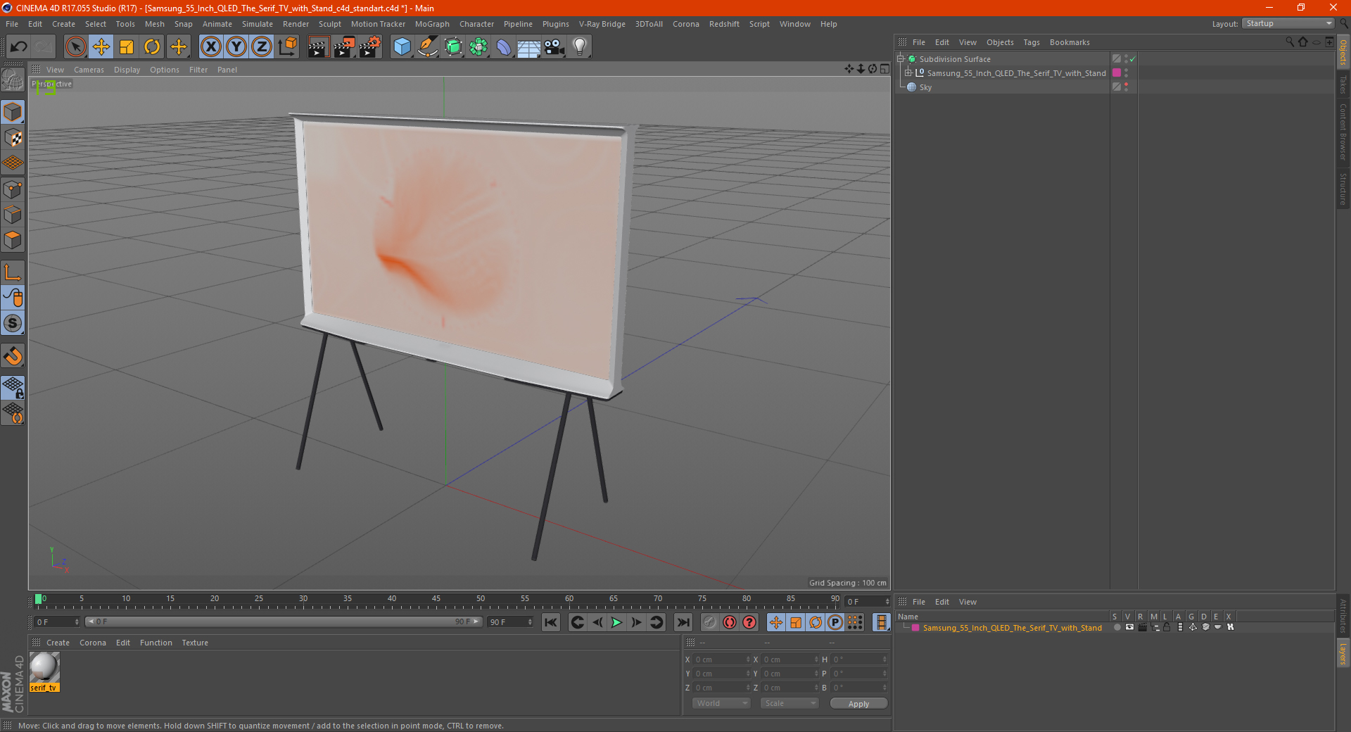
Task: Click the current frame 0 F field
Action: (x=57, y=622)
